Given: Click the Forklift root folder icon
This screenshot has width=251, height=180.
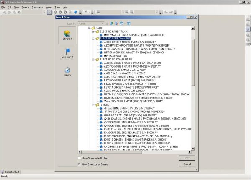Looking at the screenshot, I should point(93,28).
